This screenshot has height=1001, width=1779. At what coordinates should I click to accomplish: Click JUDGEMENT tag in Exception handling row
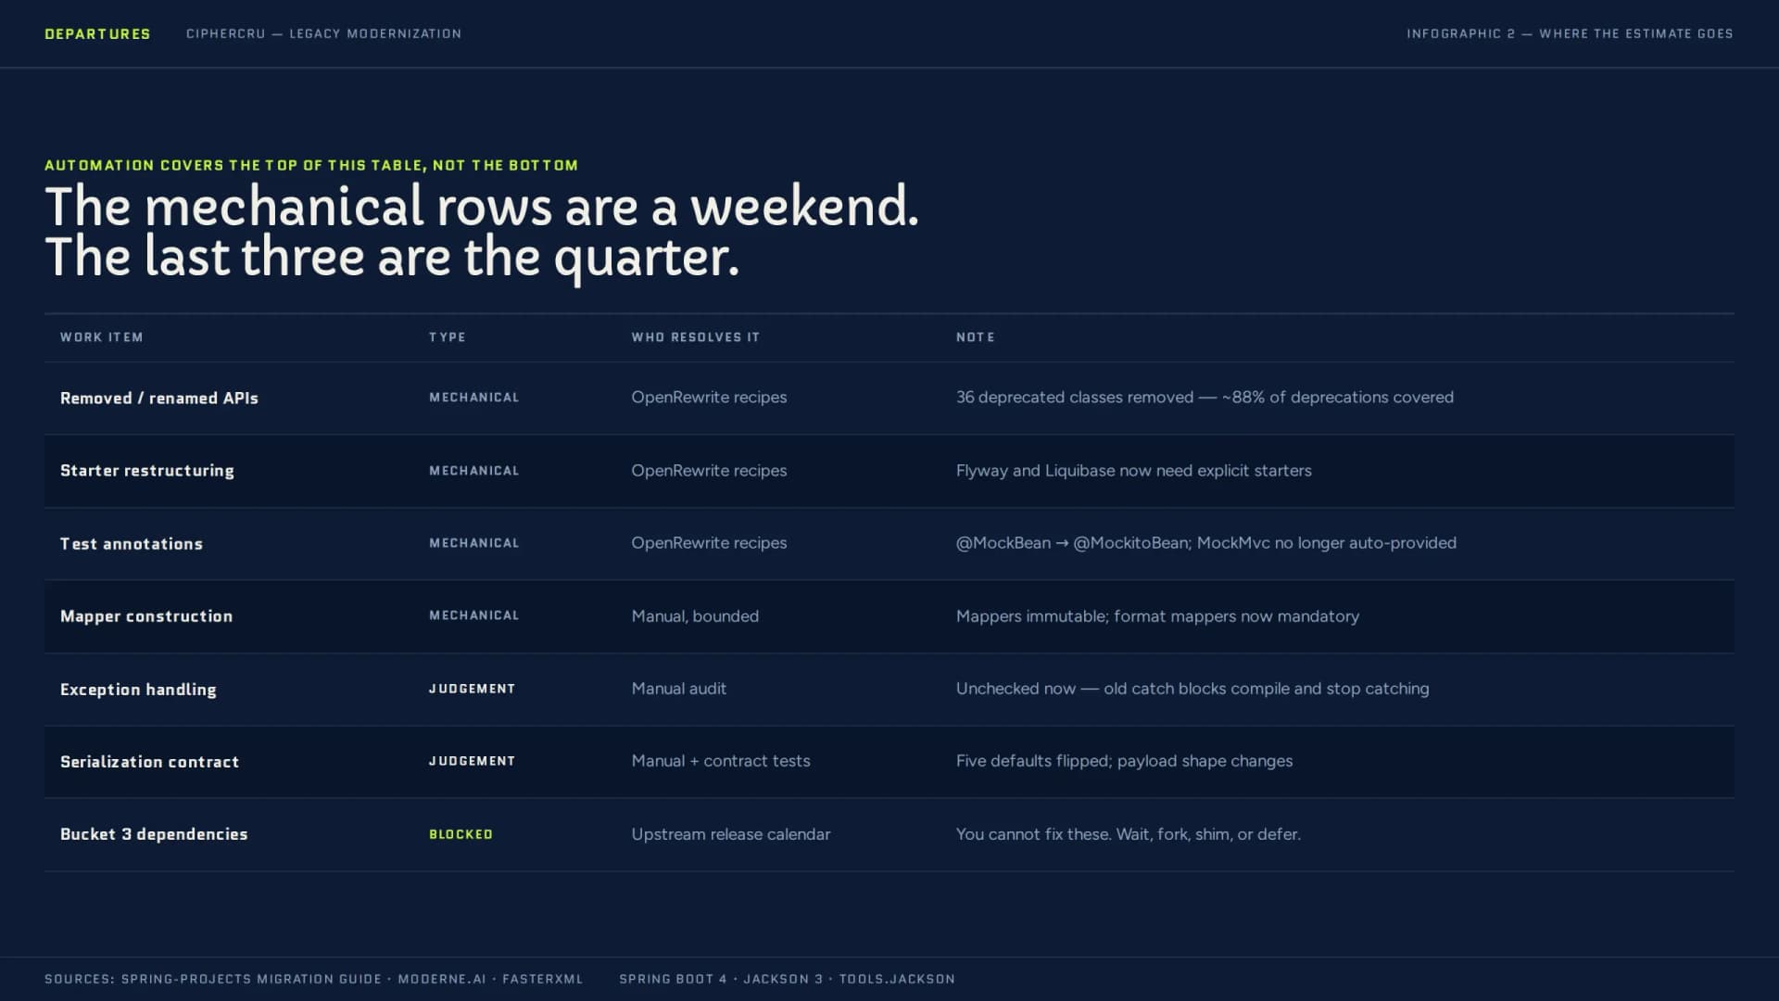pyautogui.click(x=472, y=689)
